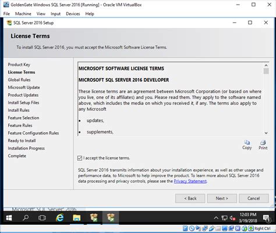Click MICROSOFT SOFTWARE LICENSE TERMS heading
The width and height of the screenshot is (276, 233).
121,68
